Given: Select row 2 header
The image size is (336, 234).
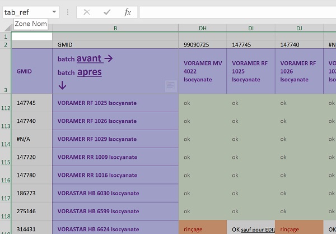Looking at the screenshot, I should (6, 44).
